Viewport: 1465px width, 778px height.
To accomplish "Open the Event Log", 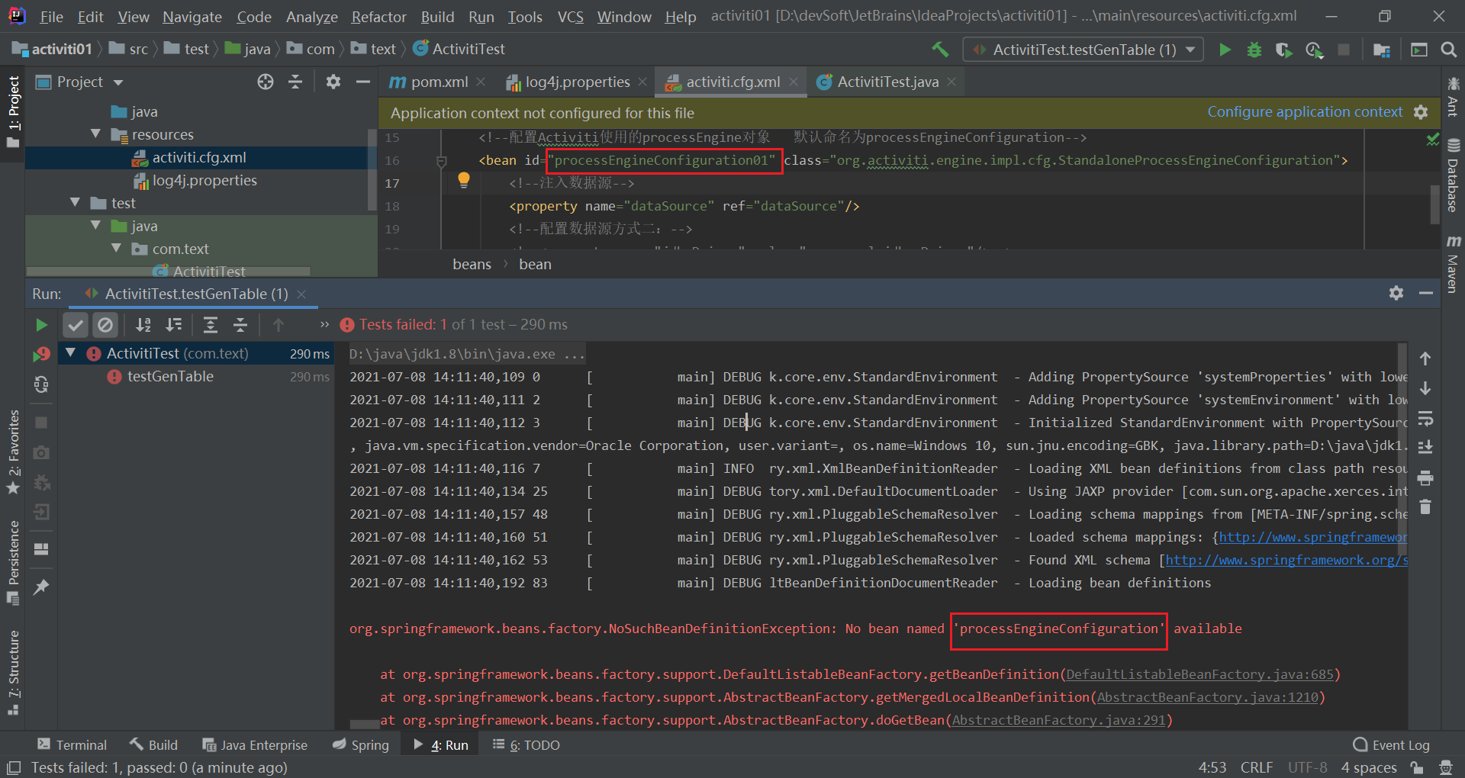I will (x=1391, y=744).
